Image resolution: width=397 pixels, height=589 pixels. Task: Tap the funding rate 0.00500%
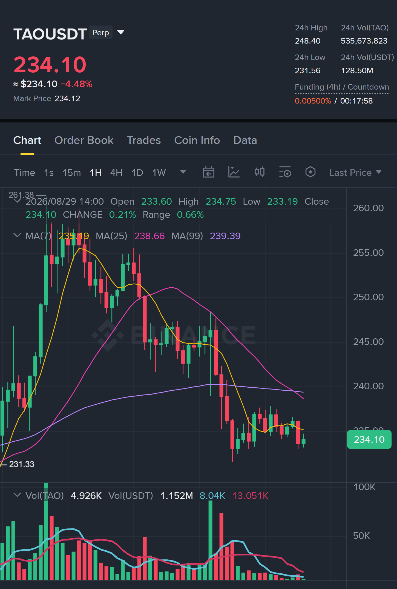[313, 101]
